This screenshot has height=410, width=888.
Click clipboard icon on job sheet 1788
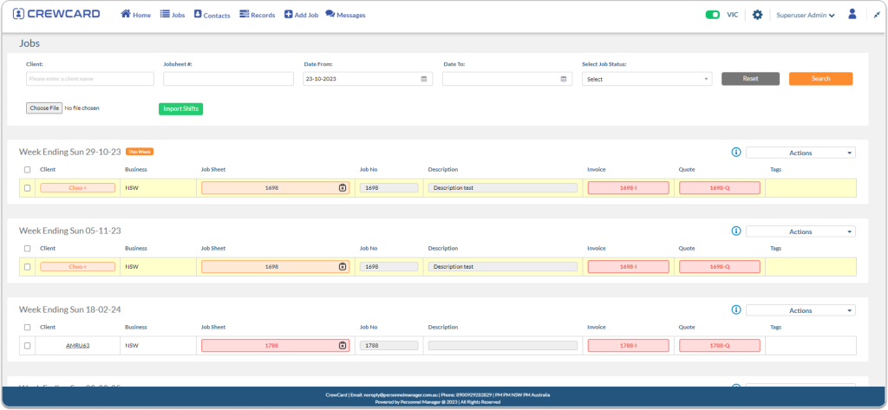coord(343,346)
